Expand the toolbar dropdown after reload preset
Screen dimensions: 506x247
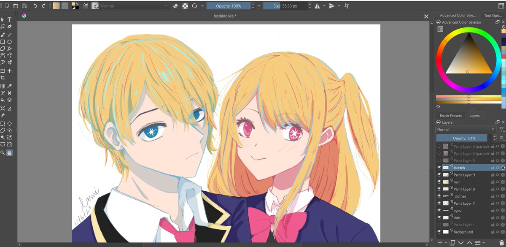point(202,6)
